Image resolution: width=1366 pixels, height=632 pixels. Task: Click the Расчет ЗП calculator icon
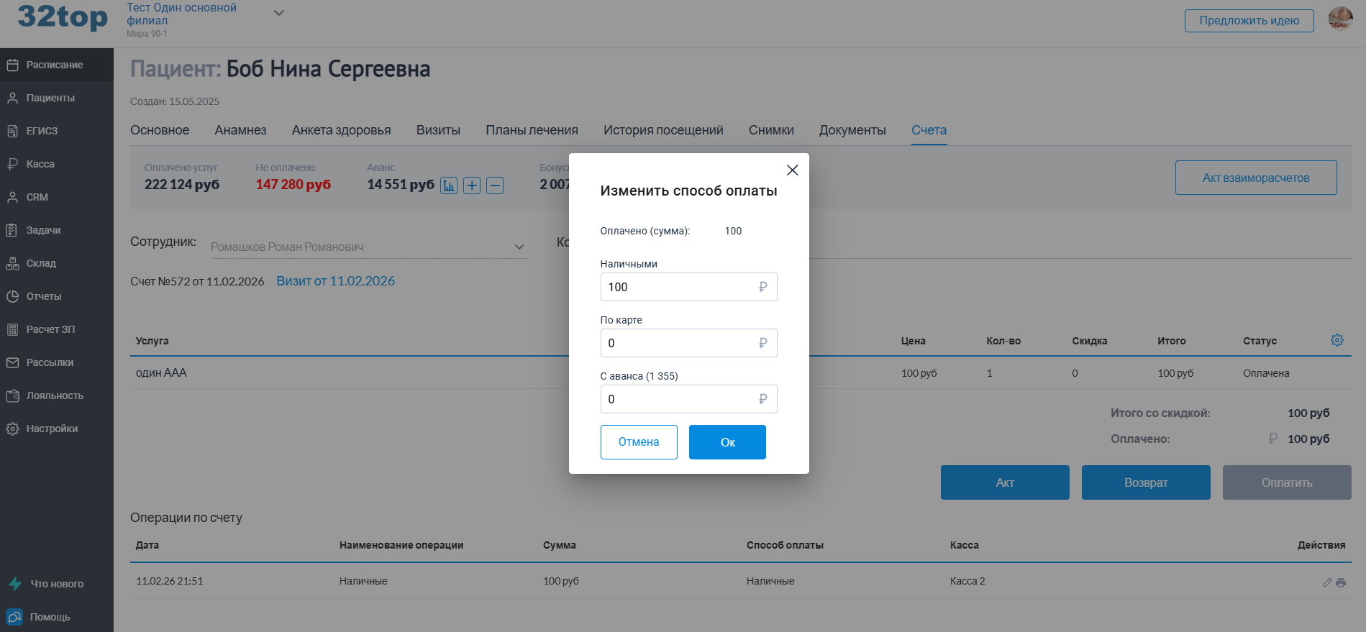click(x=12, y=329)
